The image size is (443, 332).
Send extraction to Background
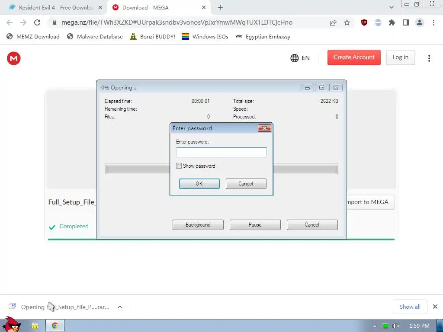[x=198, y=225]
